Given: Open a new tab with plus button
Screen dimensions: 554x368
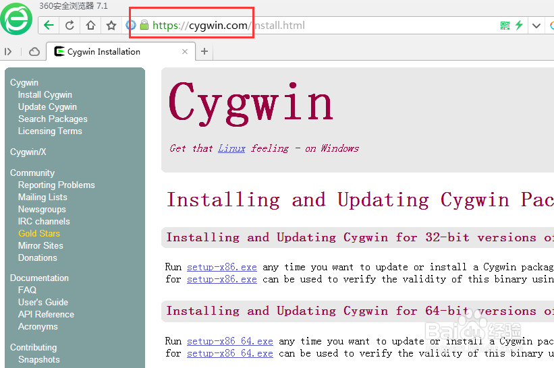Looking at the screenshot, I should [x=204, y=51].
